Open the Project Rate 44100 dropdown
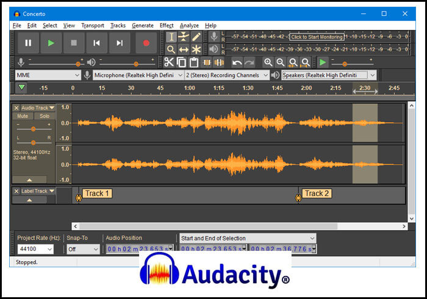 35,249
